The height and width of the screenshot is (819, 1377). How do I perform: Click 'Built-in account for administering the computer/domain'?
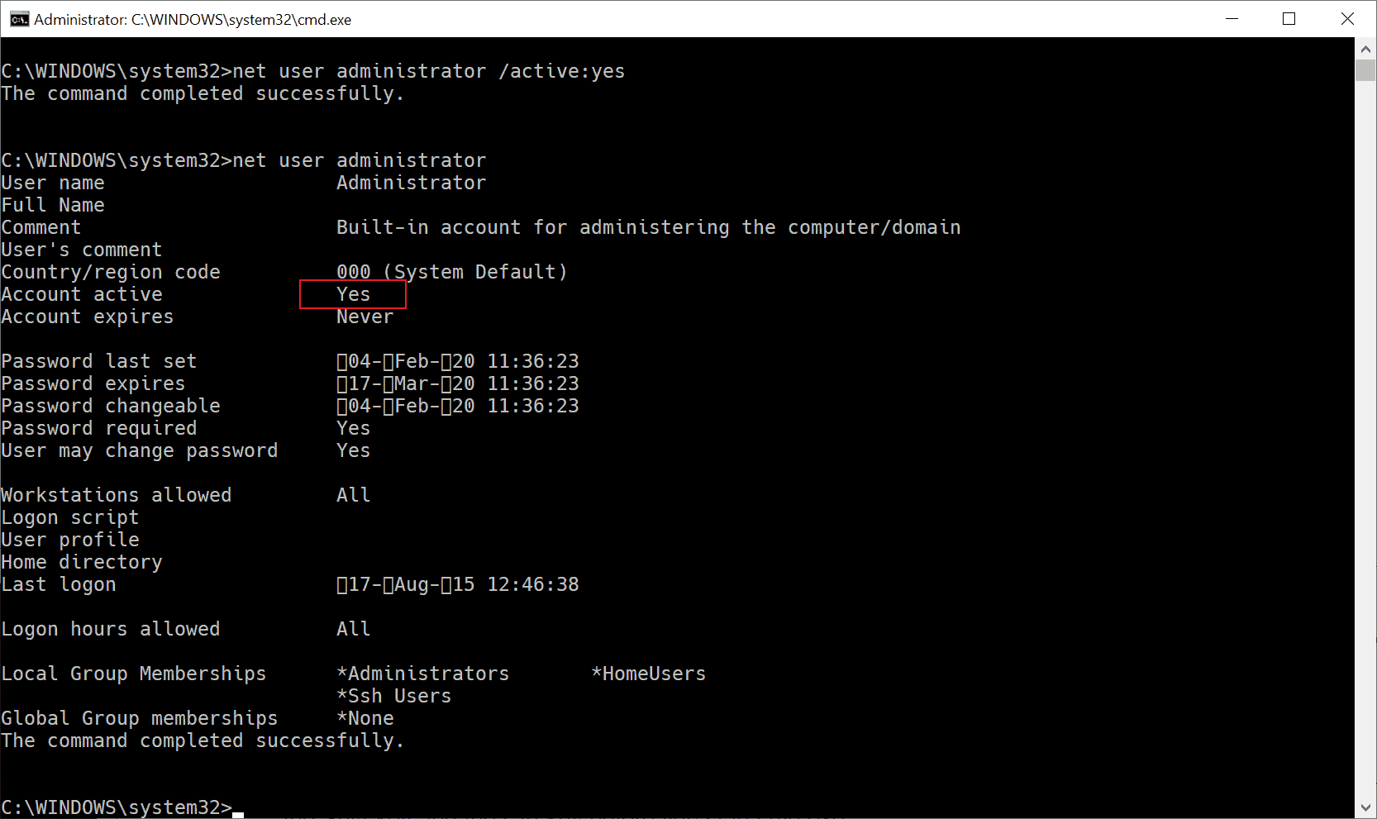tap(649, 227)
